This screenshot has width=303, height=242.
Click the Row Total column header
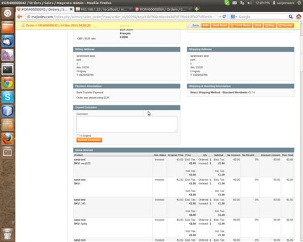pos(288,155)
